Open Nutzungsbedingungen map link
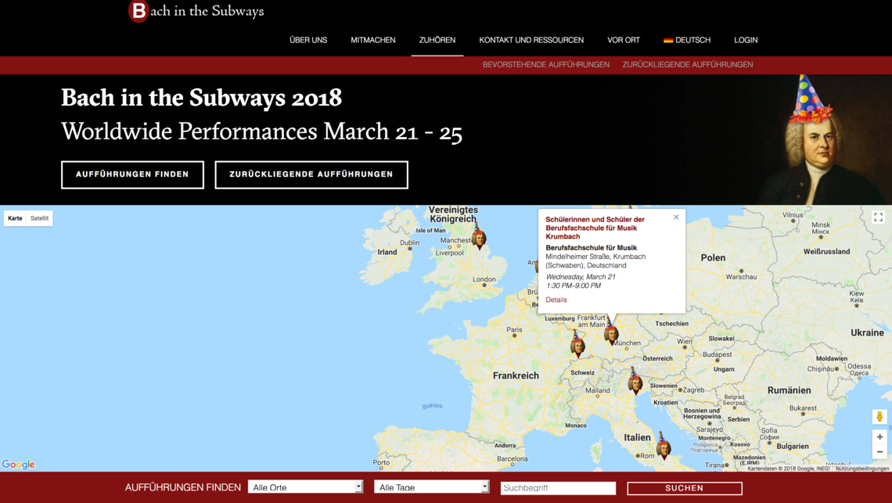Image resolution: width=892 pixels, height=503 pixels. pyautogui.click(x=861, y=469)
